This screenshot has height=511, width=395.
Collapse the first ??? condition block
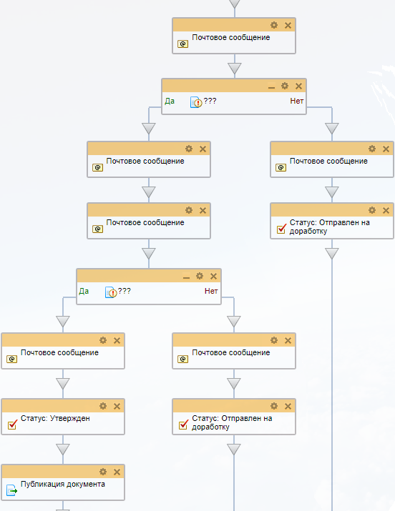point(271,86)
